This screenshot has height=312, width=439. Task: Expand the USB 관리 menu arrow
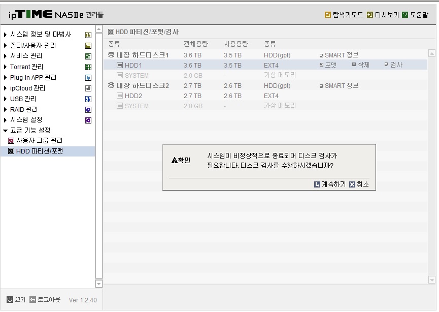pos(5,99)
